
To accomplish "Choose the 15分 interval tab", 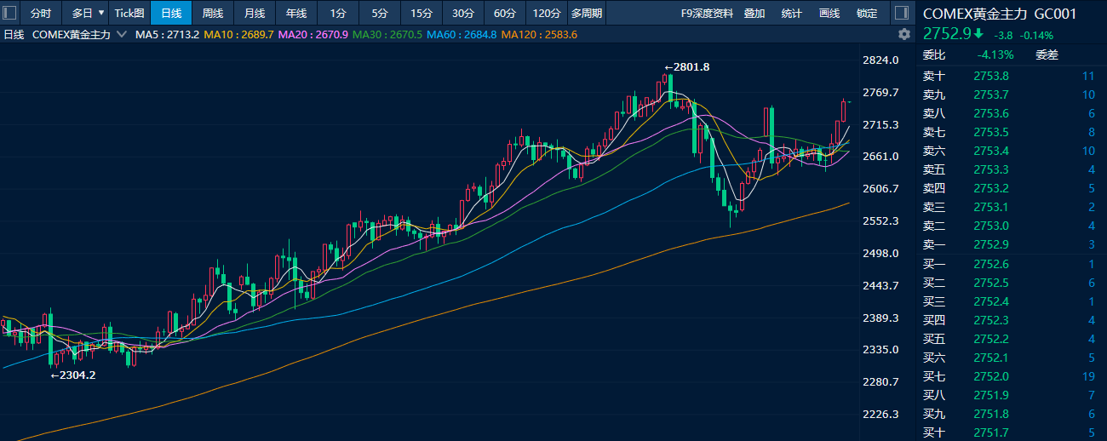I will (x=422, y=13).
